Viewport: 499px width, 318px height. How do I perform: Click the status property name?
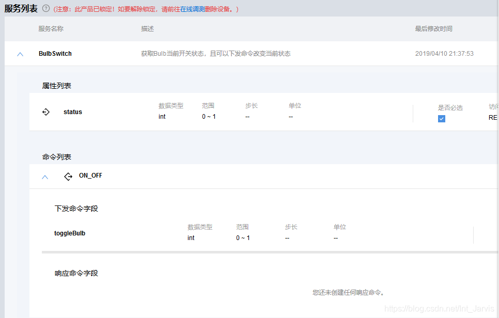click(72, 112)
